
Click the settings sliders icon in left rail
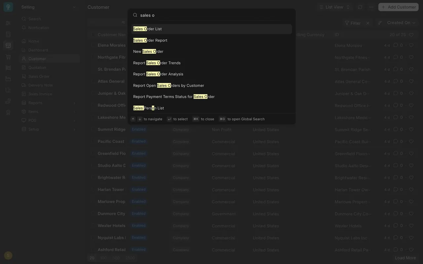tap(8, 23)
